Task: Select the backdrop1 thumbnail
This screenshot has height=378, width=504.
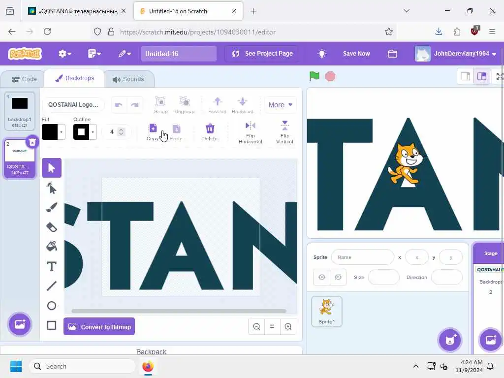Action: [x=20, y=111]
